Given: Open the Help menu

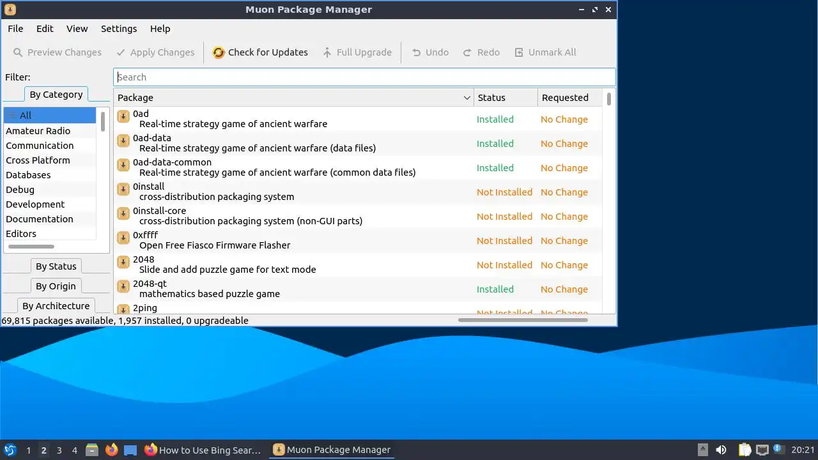Looking at the screenshot, I should (160, 29).
